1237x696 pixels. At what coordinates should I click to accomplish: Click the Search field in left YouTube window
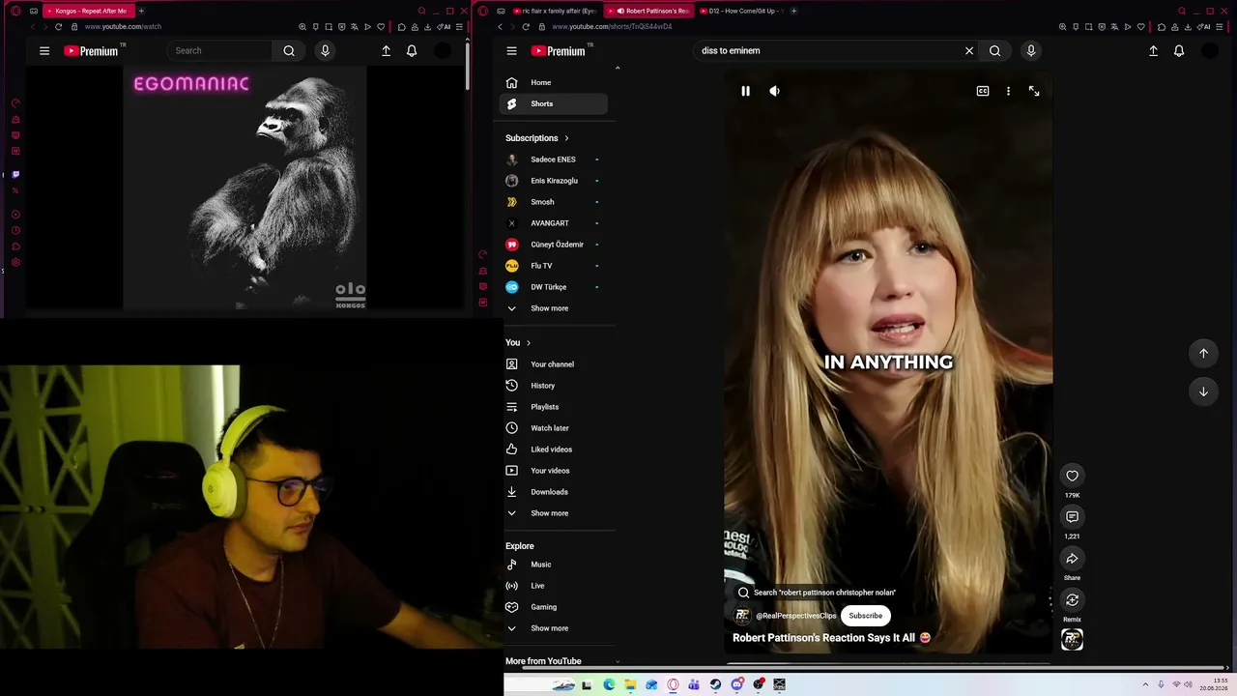pos(219,50)
